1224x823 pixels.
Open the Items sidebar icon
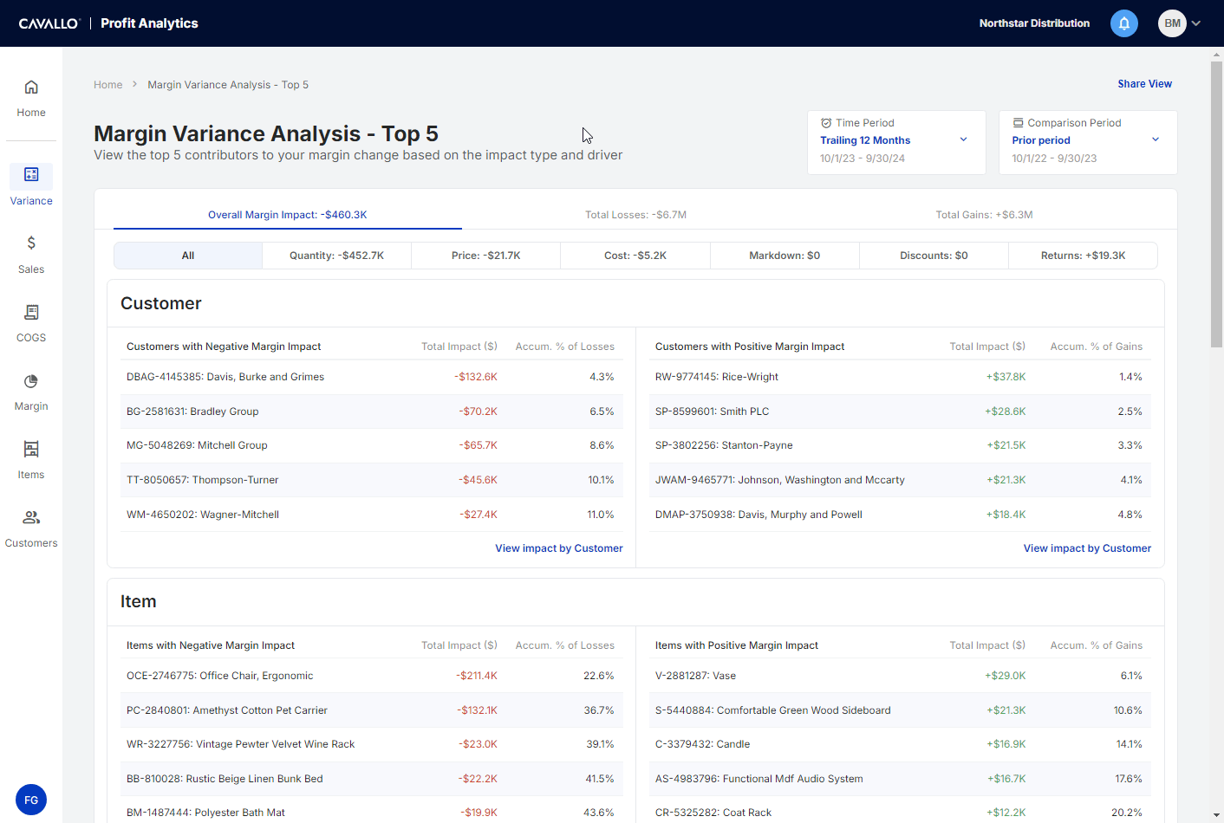point(31,449)
